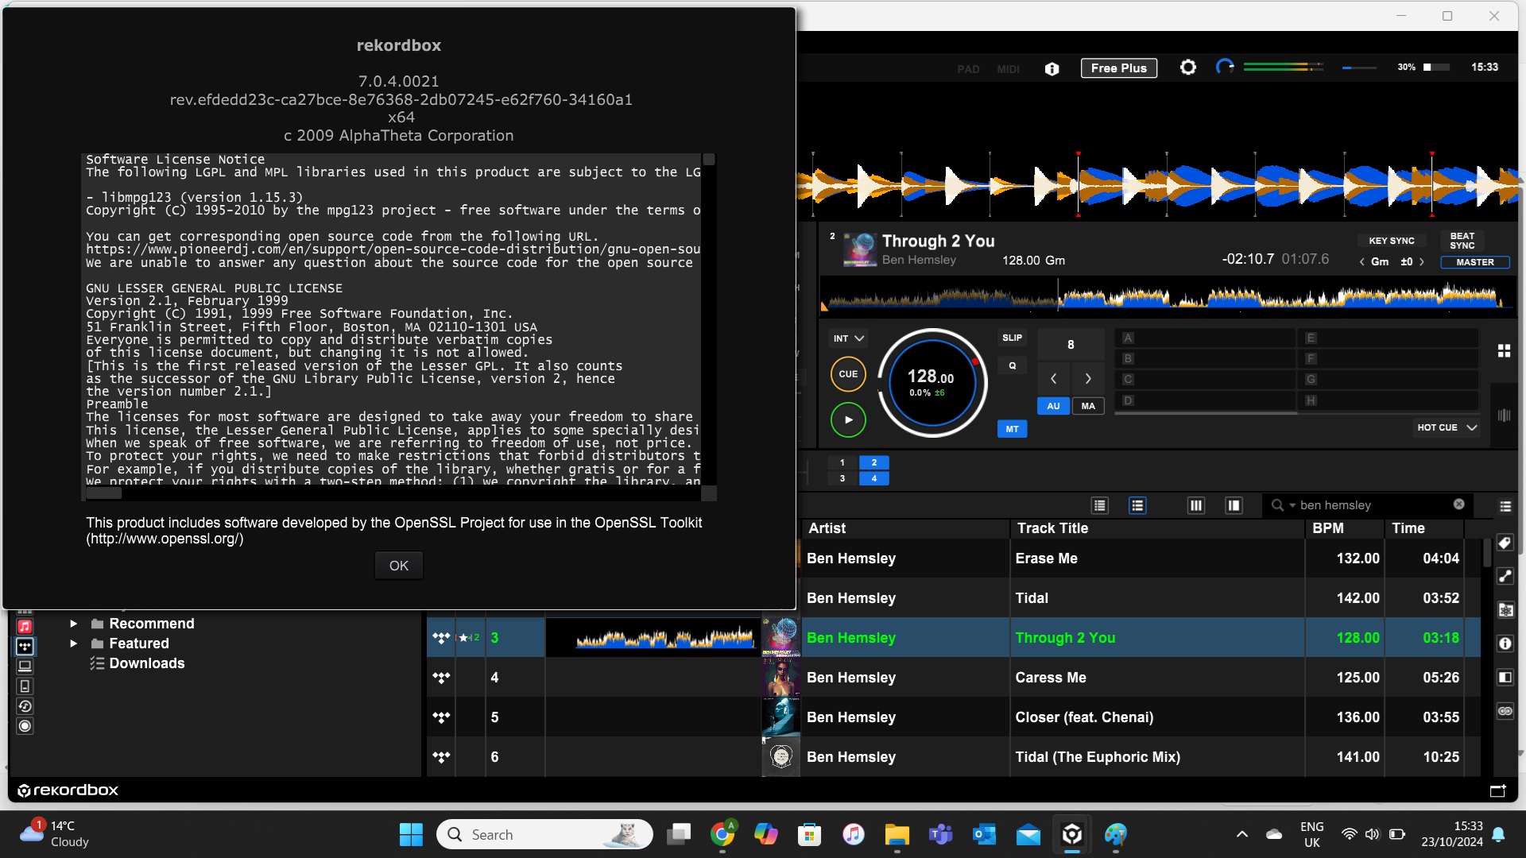
Task: Enable AU auto loop mode
Action: 1053,406
